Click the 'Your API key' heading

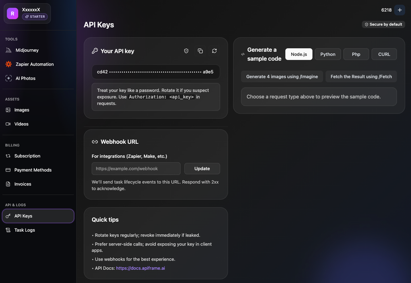tap(118, 51)
